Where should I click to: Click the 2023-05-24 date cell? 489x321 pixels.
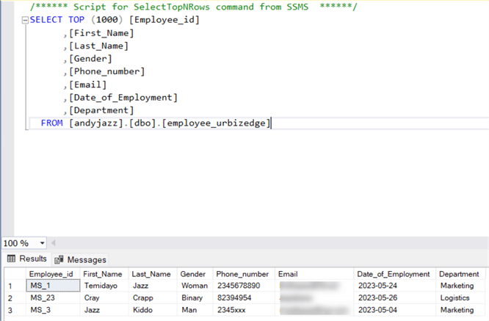[395, 286]
